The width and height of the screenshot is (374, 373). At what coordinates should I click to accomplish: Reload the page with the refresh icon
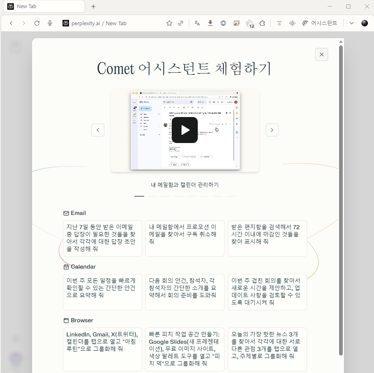(37, 23)
